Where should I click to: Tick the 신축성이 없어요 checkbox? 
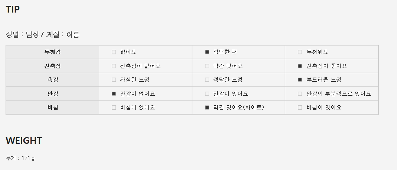pyautogui.click(x=114, y=66)
